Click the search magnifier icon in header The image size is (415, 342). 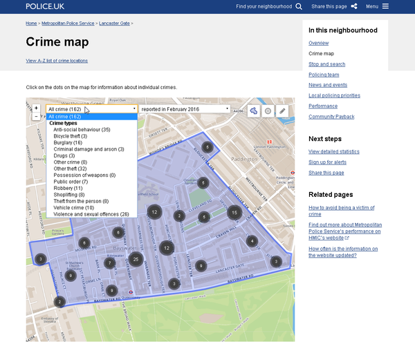[299, 6]
